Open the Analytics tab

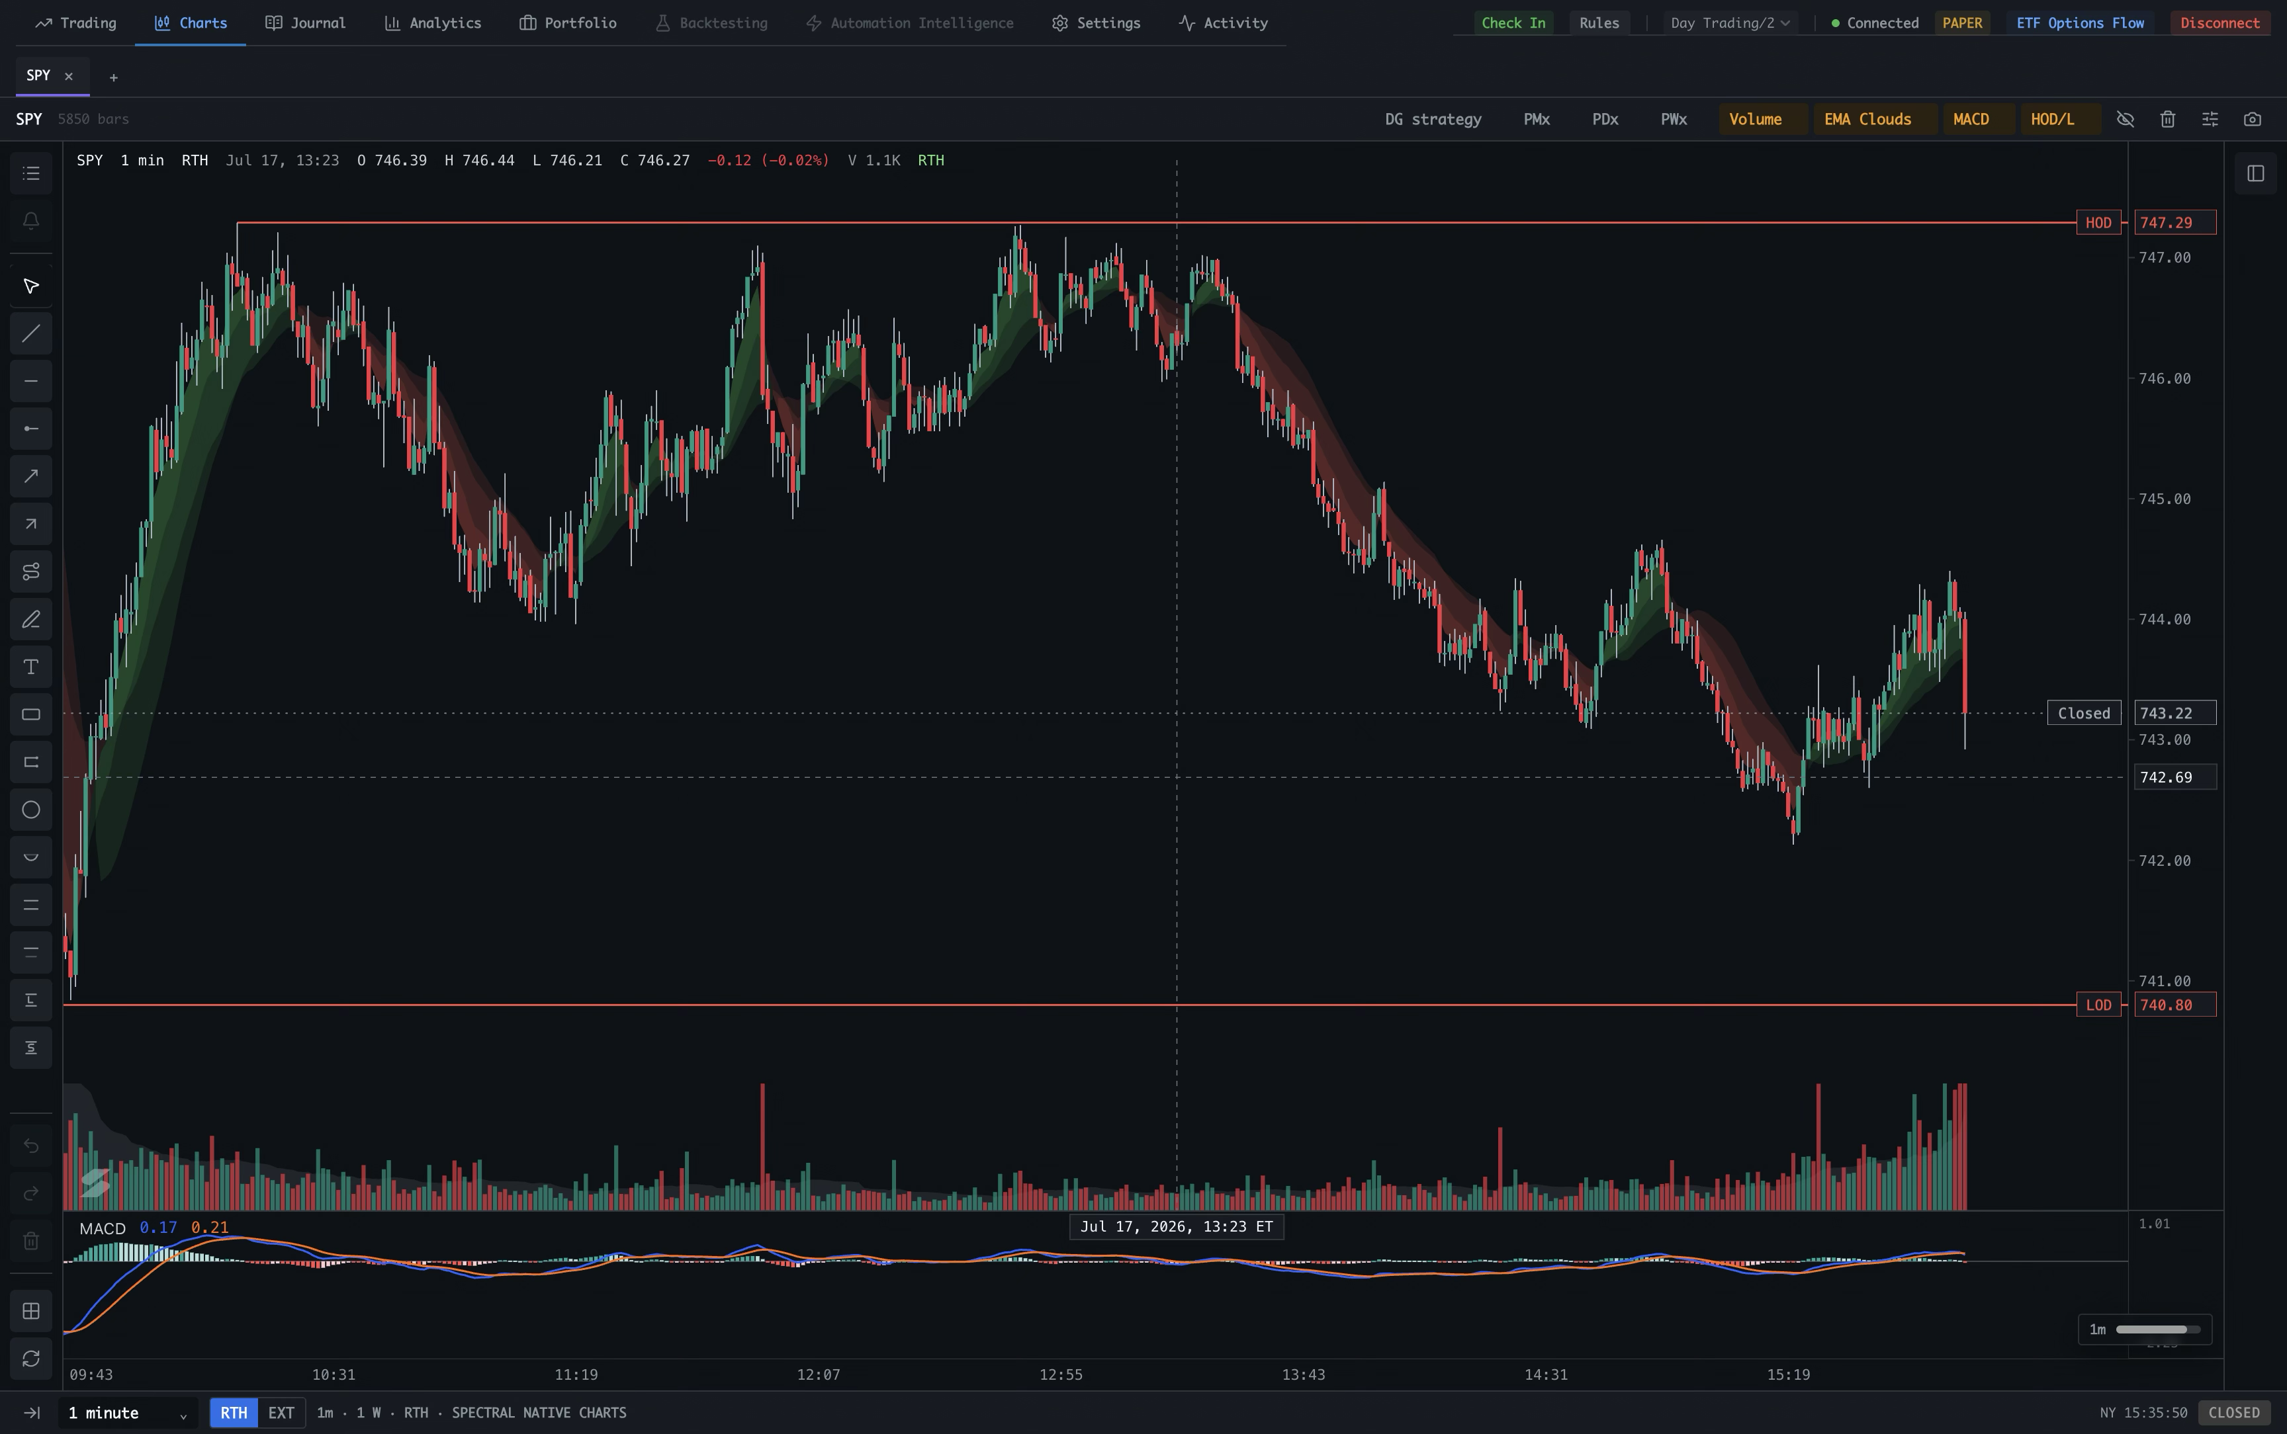433,22
